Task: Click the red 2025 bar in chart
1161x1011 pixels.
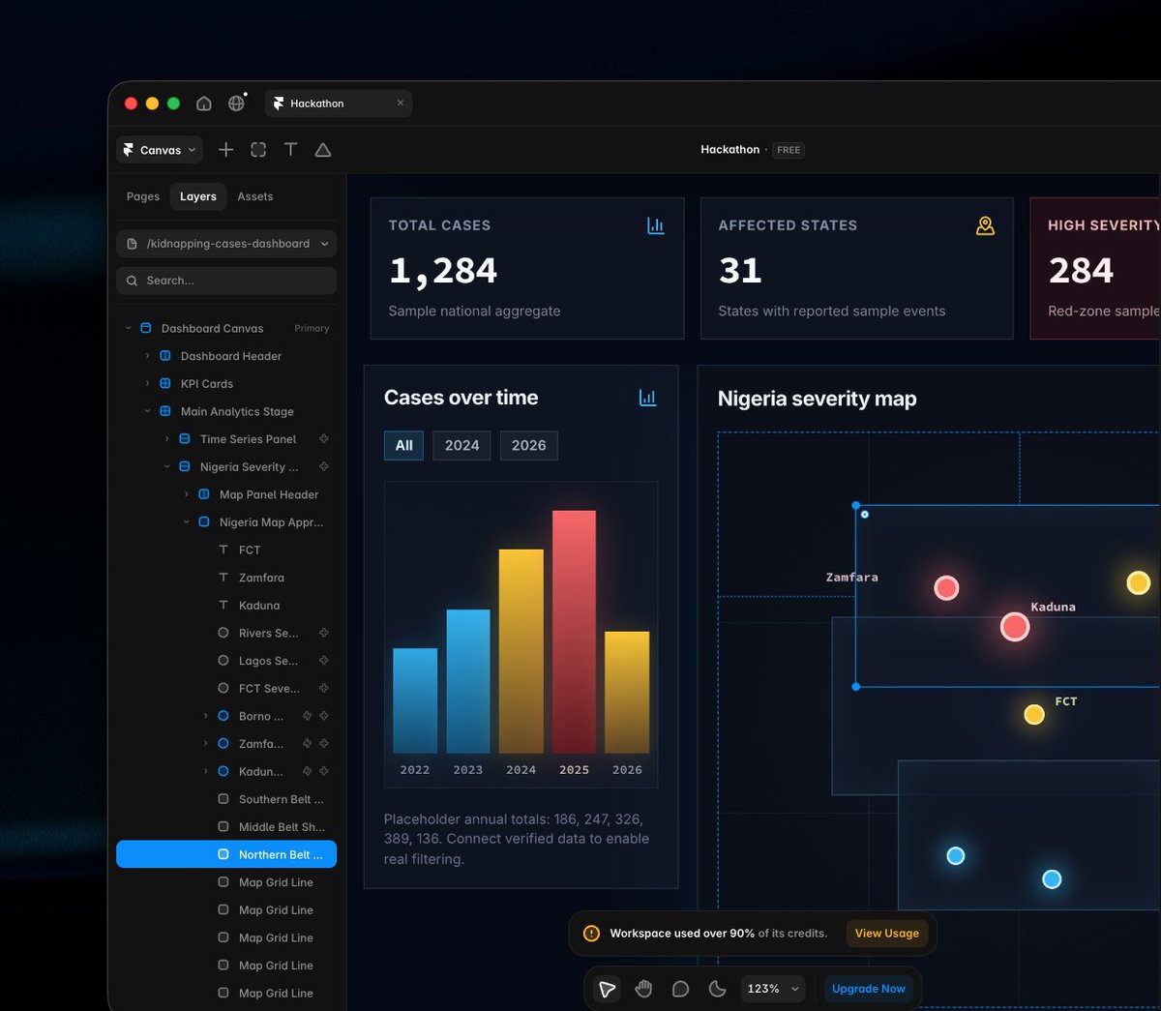Action: [574, 632]
